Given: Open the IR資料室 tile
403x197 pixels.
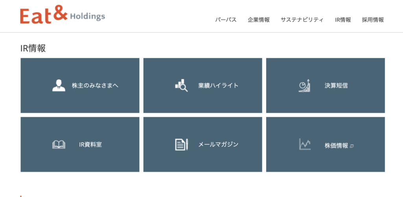Looking at the screenshot, I should [x=80, y=145].
